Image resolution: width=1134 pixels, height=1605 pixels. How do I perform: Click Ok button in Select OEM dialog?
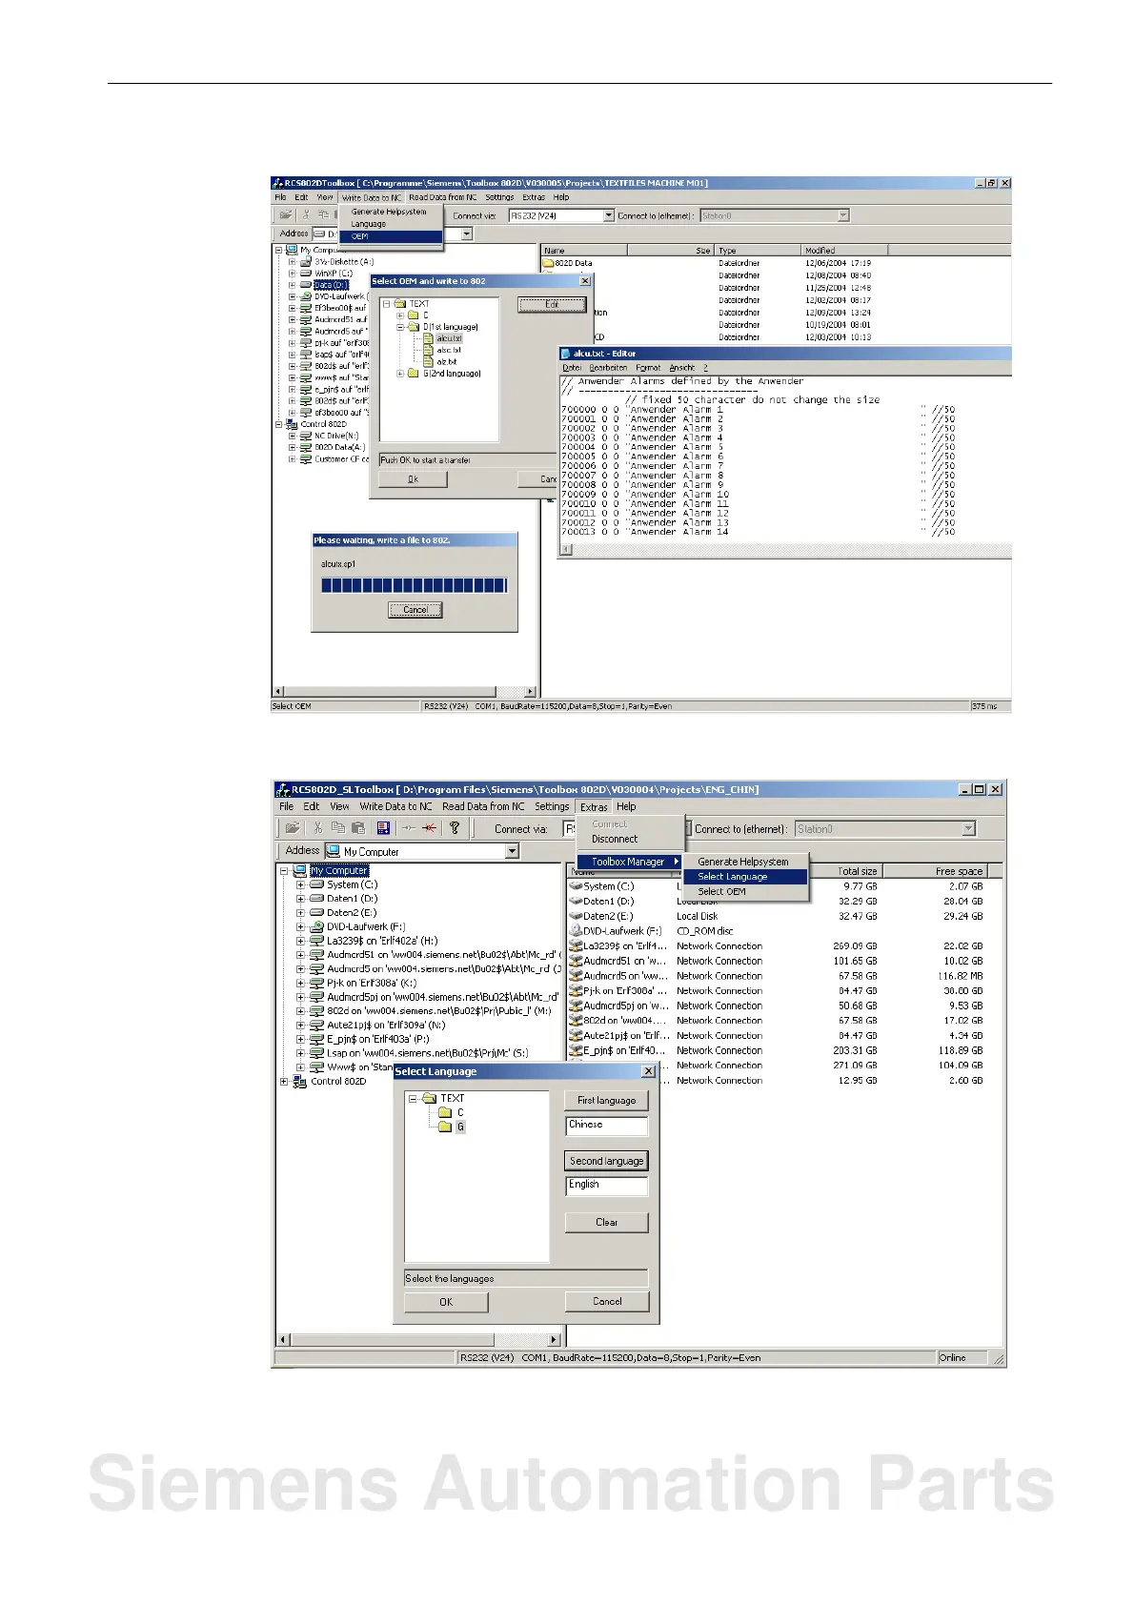click(x=413, y=479)
